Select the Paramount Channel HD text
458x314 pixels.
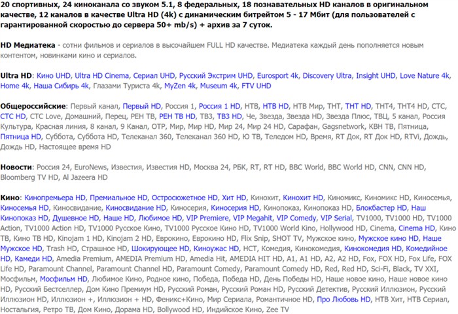[134, 269]
